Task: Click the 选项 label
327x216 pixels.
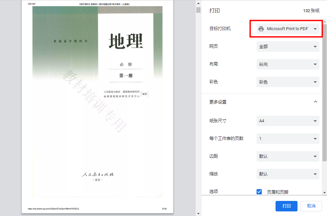Action: [214, 191]
